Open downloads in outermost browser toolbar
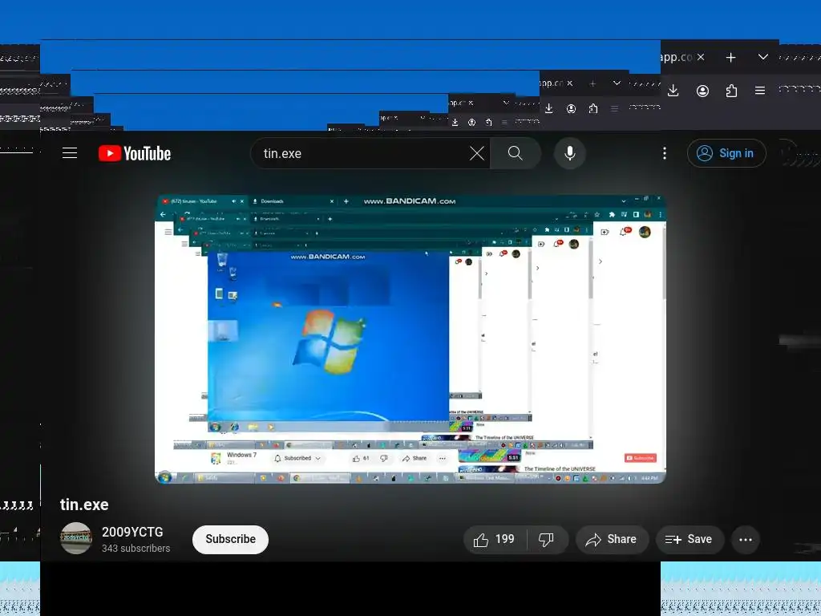The height and width of the screenshot is (616, 821). click(x=673, y=91)
